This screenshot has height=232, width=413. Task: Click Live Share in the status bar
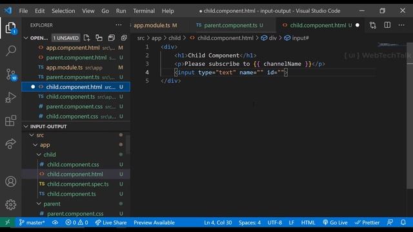(x=111, y=222)
